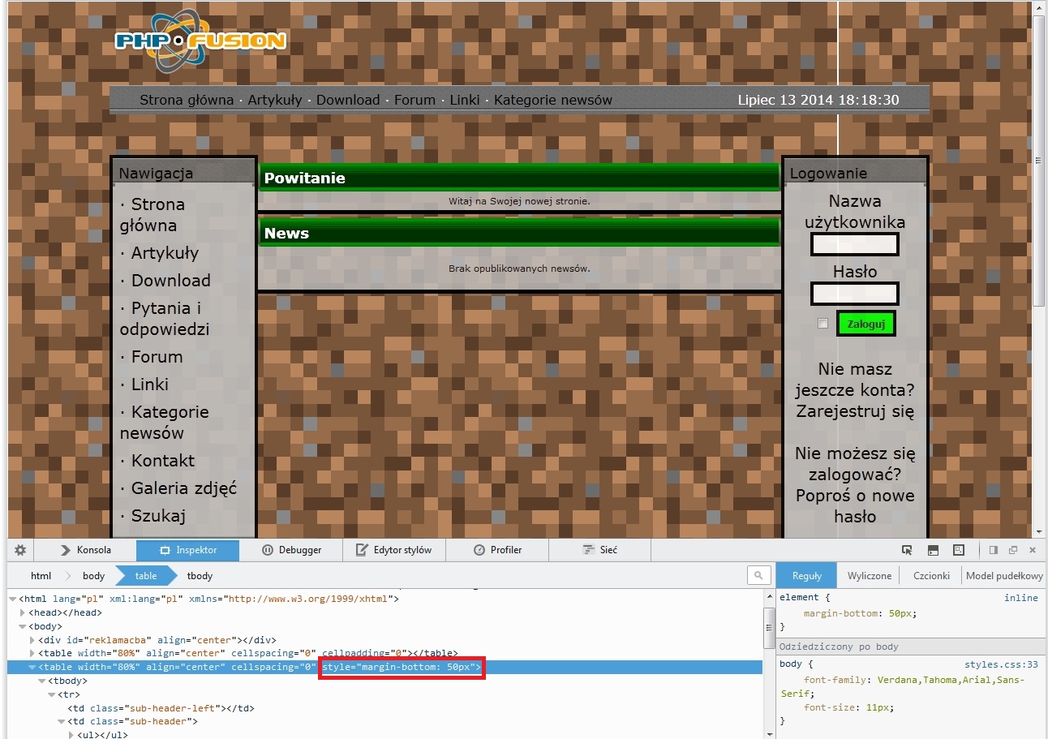The image size is (1048, 739).
Task: Open Zarejestruj się registration link
Action: click(855, 411)
